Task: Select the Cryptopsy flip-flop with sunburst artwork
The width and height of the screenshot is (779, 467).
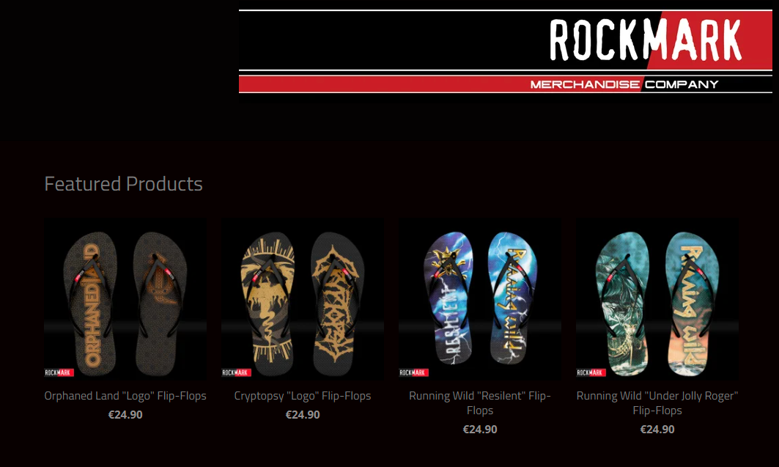Action: (x=268, y=303)
